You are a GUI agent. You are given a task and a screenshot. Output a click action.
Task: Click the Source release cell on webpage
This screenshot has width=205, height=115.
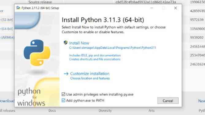pyautogui.click(x=40, y=2)
